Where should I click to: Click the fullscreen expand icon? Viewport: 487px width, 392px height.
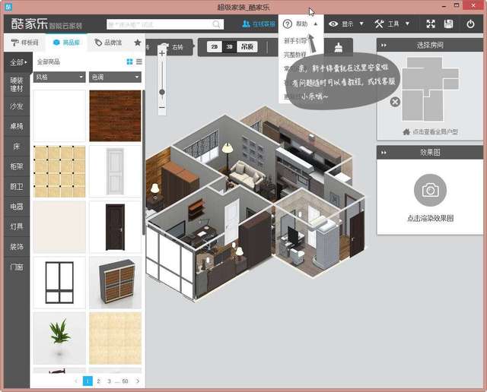(x=431, y=24)
